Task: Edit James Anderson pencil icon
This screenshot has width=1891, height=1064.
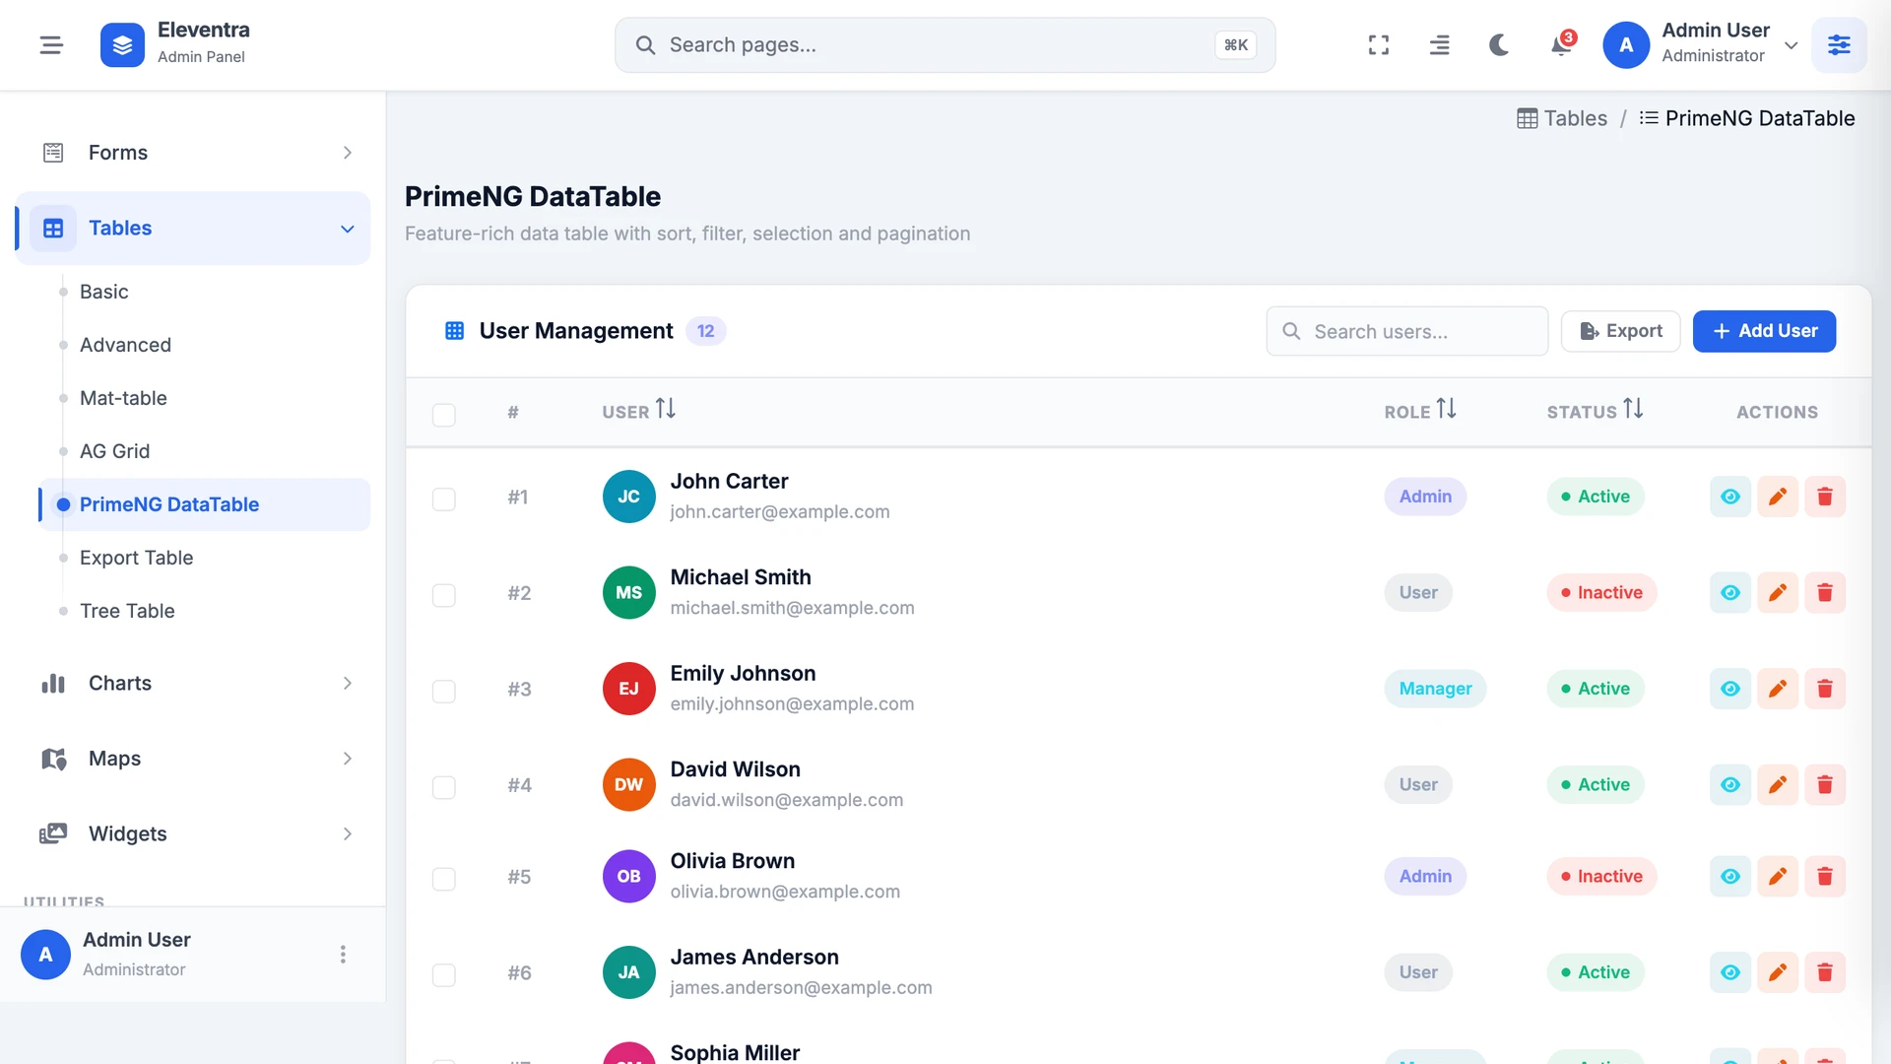Action: pos(1778,972)
